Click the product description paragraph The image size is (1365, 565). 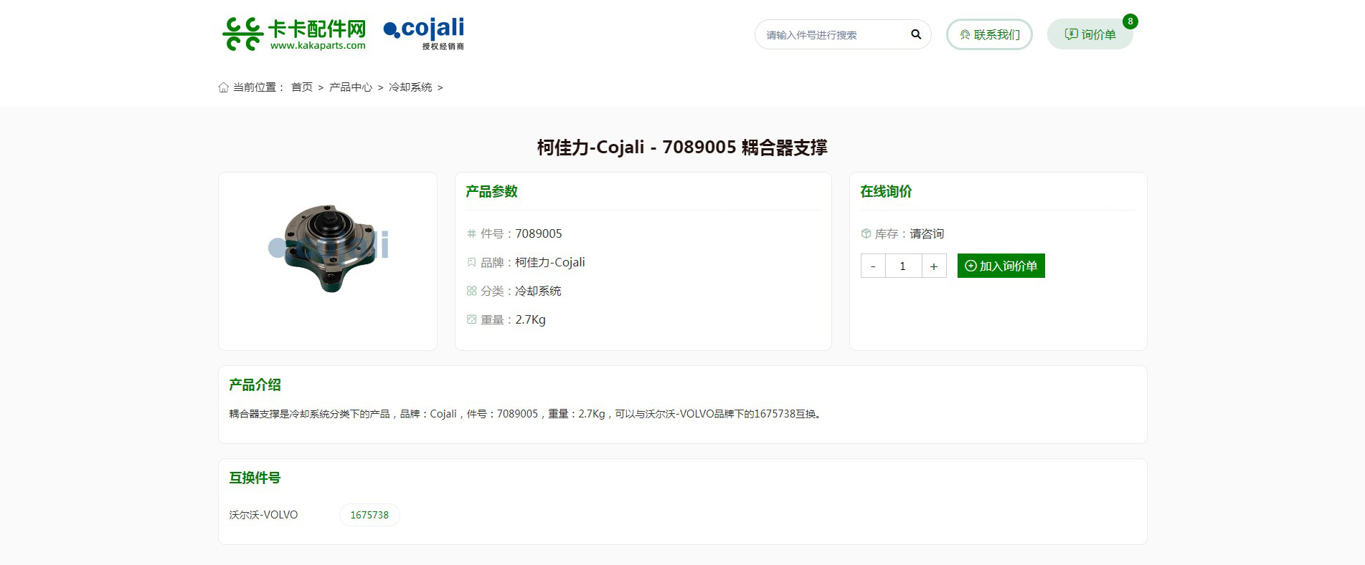click(525, 414)
